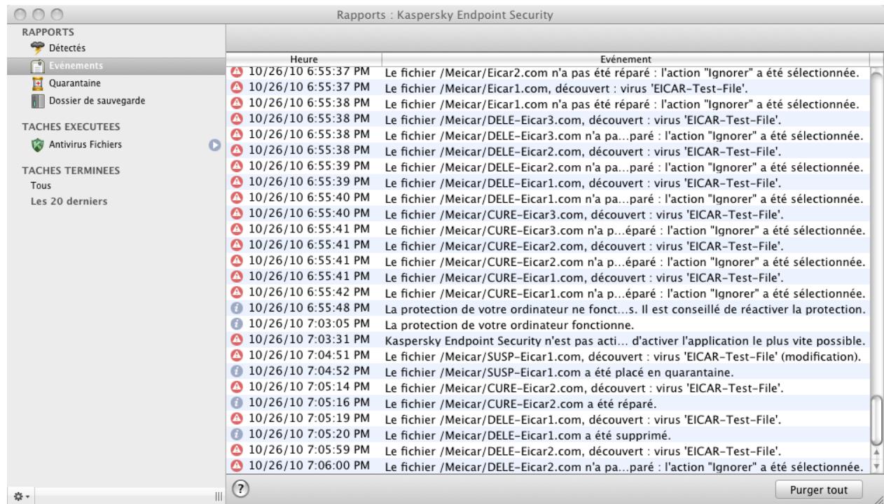Select the Détectés report label
Image resolution: width=884 pixels, height=504 pixels.
67,48
